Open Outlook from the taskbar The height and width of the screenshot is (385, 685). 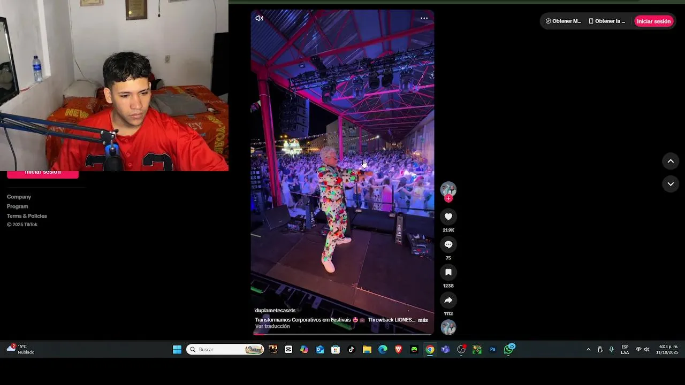pyautogui.click(x=320, y=350)
